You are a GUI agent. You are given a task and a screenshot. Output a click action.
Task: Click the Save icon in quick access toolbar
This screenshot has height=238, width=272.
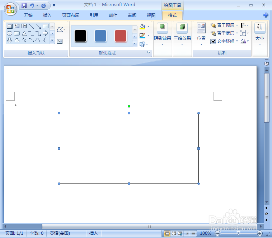(24, 6)
